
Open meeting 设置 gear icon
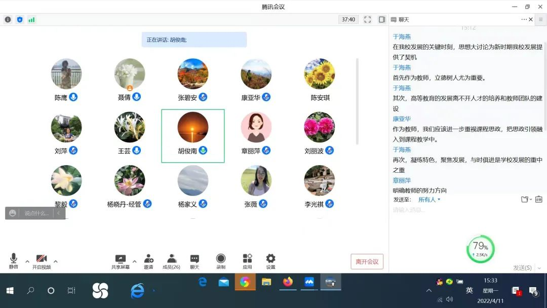tap(270, 259)
